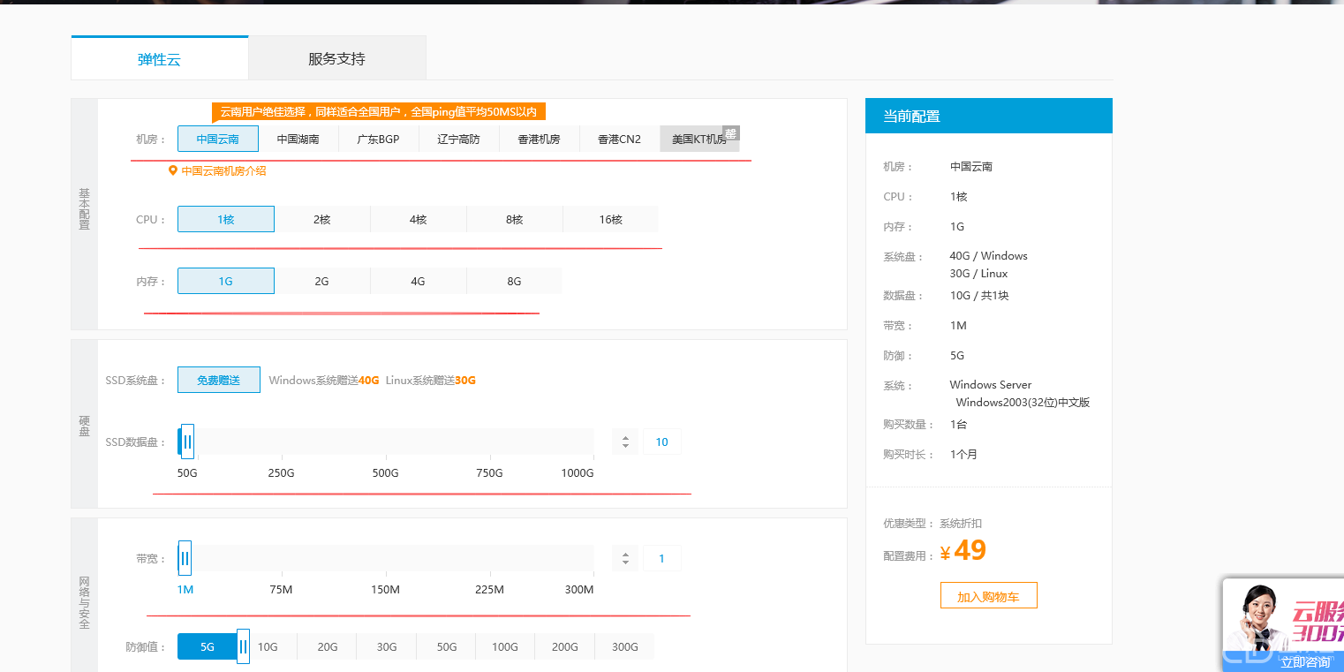Click the SSD data disk stepper arrows

tap(625, 442)
